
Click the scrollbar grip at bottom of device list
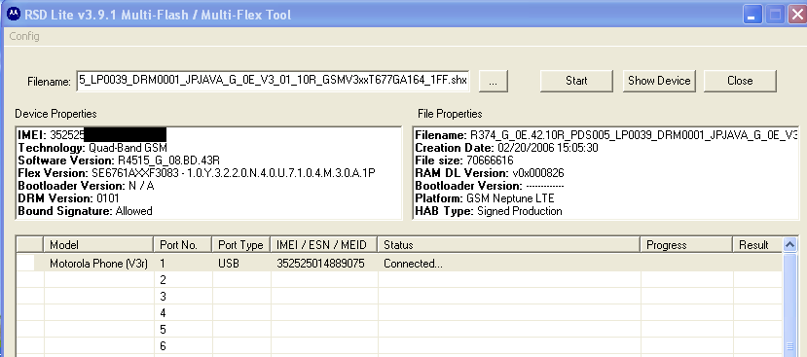(790, 345)
